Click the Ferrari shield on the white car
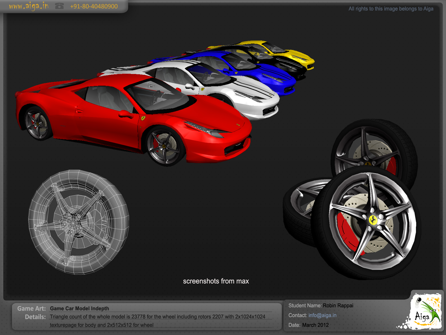 click(203, 90)
